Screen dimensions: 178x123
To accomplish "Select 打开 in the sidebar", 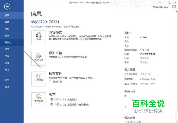I will [12, 29].
